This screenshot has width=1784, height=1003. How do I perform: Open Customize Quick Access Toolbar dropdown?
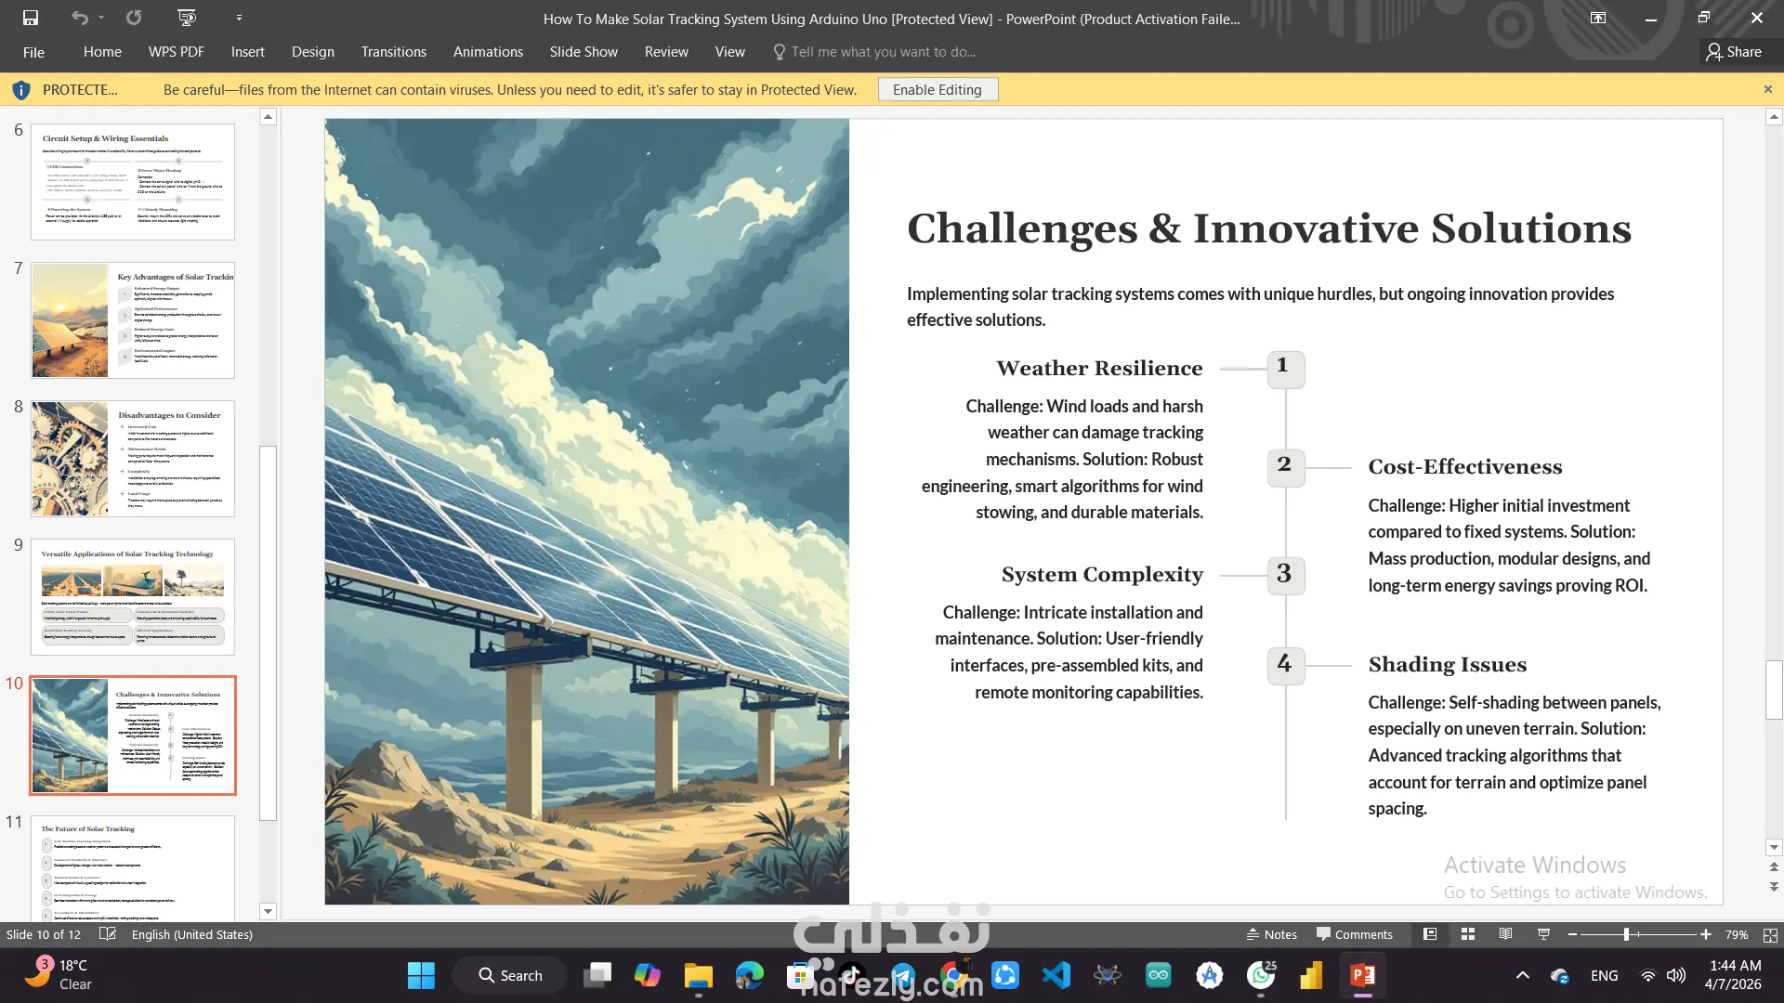click(x=239, y=18)
